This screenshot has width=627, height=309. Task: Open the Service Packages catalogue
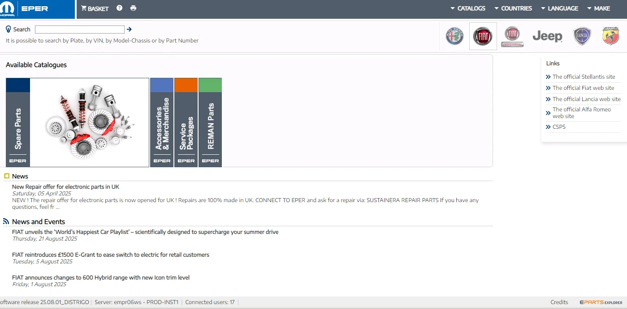pyautogui.click(x=186, y=123)
